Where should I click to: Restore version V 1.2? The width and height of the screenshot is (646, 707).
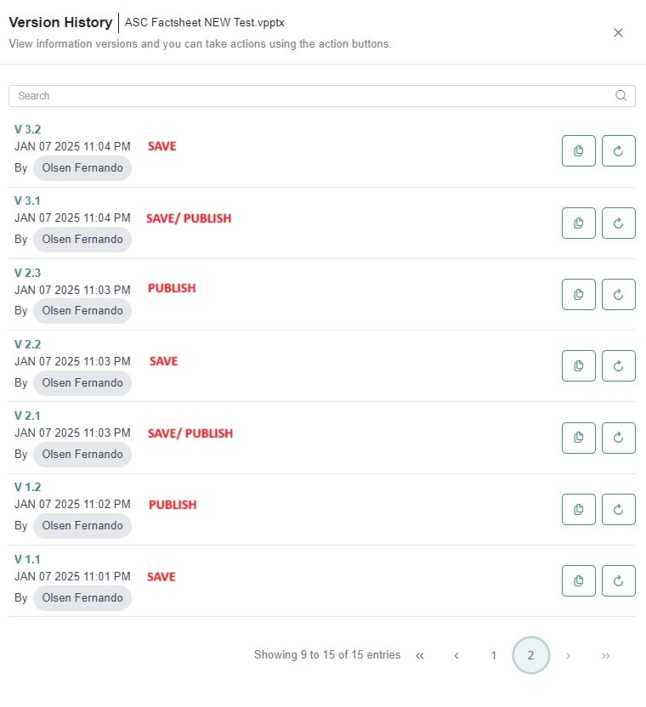(619, 510)
